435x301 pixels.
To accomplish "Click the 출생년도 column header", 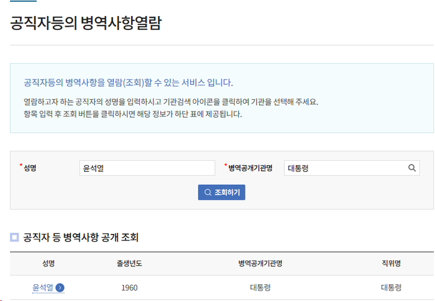I will pos(129,263).
